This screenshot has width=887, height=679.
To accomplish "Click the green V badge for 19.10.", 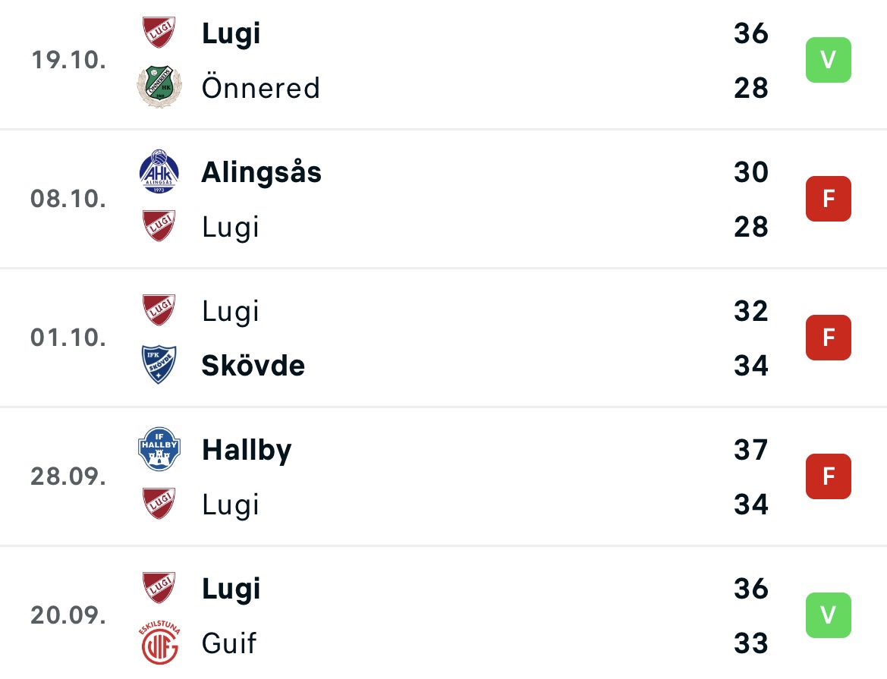I will pyautogui.click(x=828, y=60).
